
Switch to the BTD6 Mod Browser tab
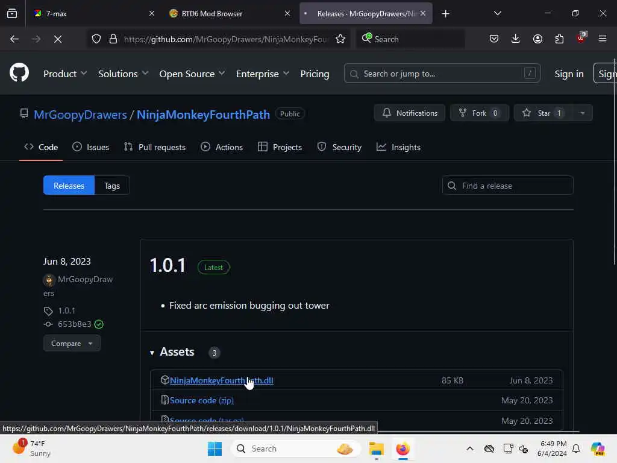[x=230, y=13]
